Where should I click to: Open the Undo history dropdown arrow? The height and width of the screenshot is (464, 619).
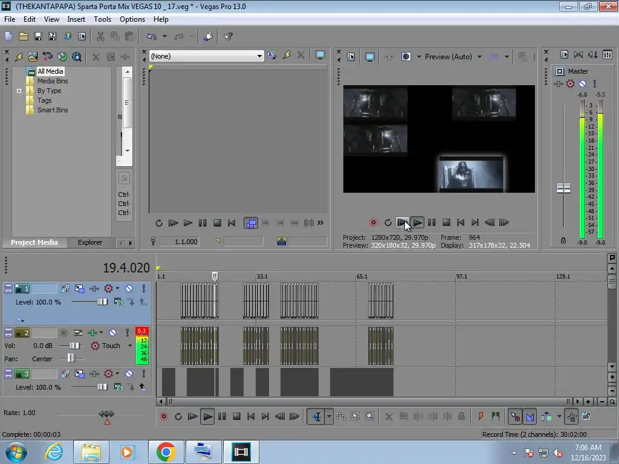pyautogui.click(x=164, y=36)
